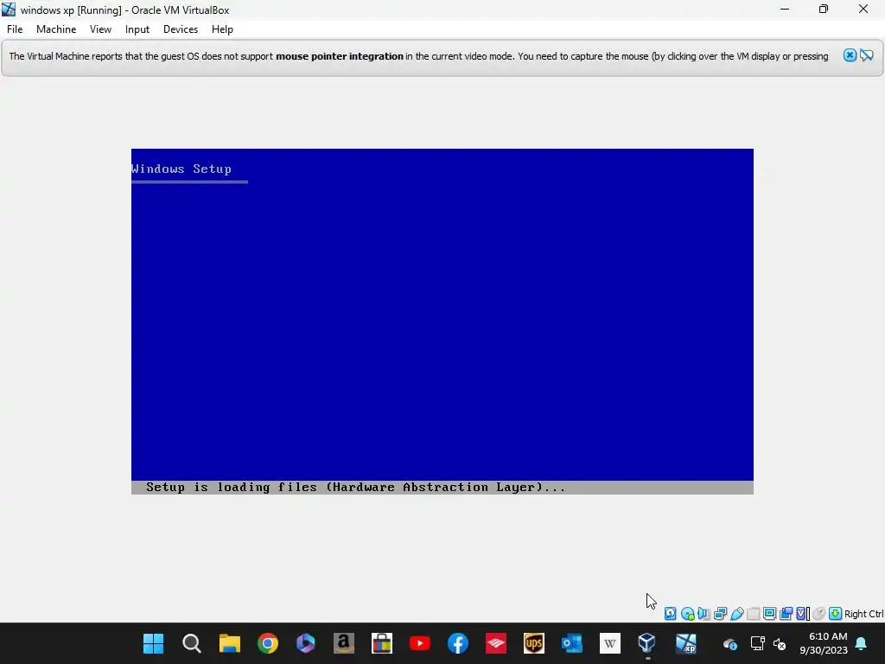Select the windows xp VM taskbar icon

click(685, 643)
